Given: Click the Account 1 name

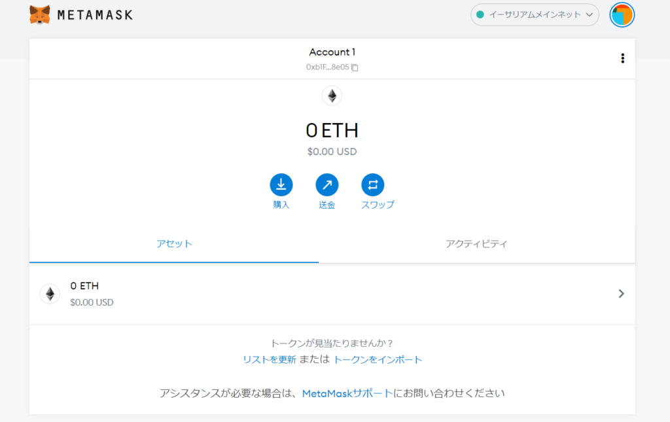Looking at the screenshot, I should click(332, 52).
